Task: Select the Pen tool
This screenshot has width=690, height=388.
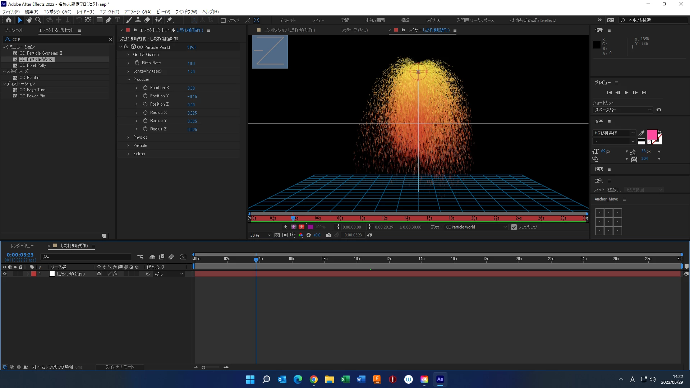Action: (x=109, y=20)
